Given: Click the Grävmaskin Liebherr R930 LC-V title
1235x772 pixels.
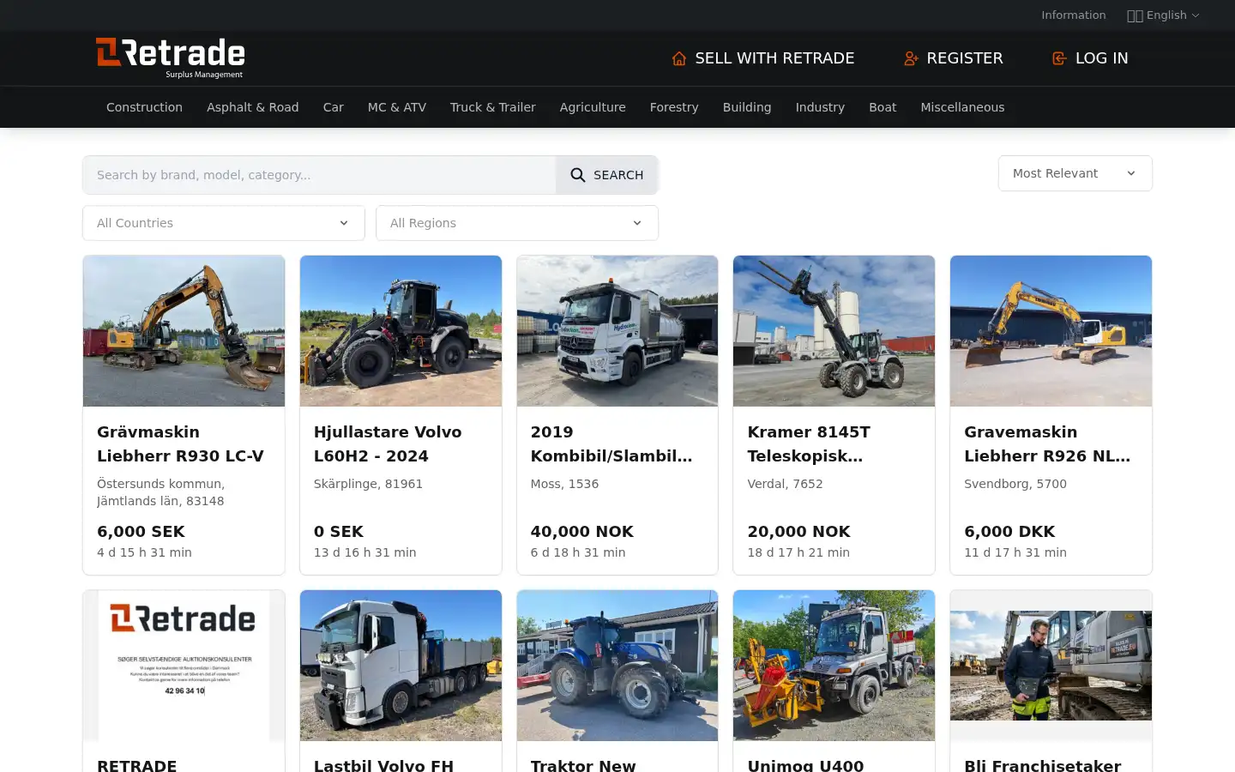Looking at the screenshot, I should click(x=180, y=444).
